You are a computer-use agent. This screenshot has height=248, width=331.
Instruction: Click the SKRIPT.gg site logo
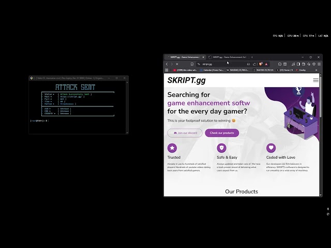[x=186, y=81]
